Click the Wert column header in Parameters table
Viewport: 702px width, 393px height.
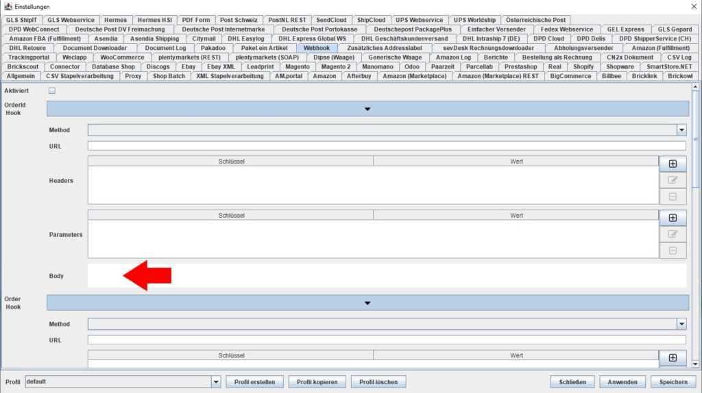pyautogui.click(x=516, y=216)
